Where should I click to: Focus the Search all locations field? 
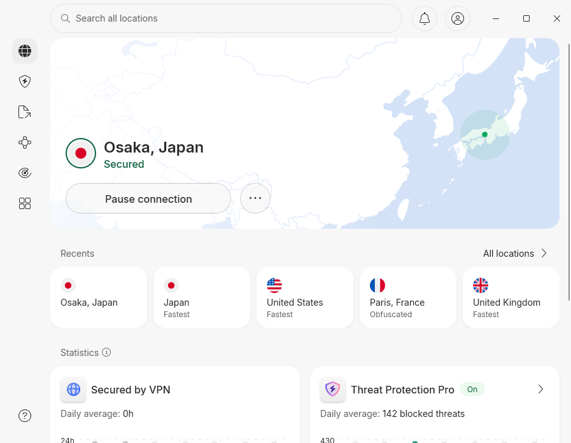click(226, 18)
